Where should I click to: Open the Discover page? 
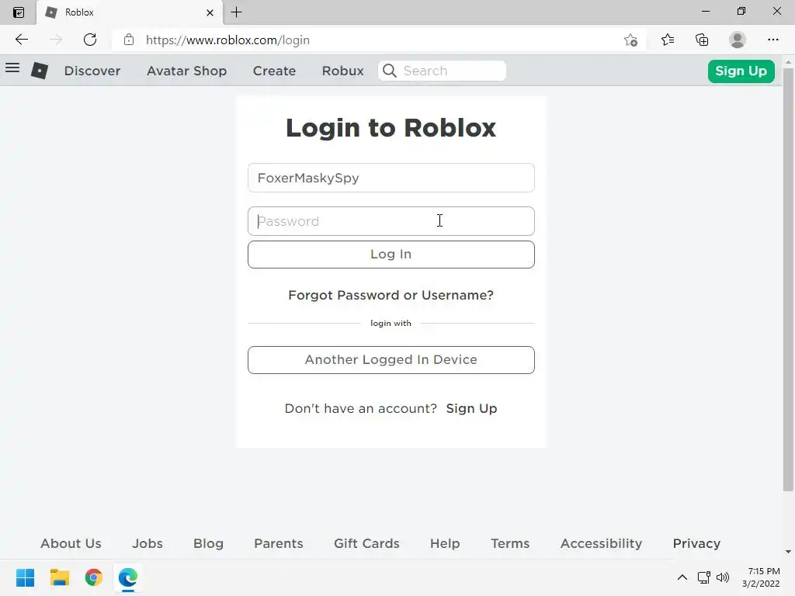coord(92,71)
